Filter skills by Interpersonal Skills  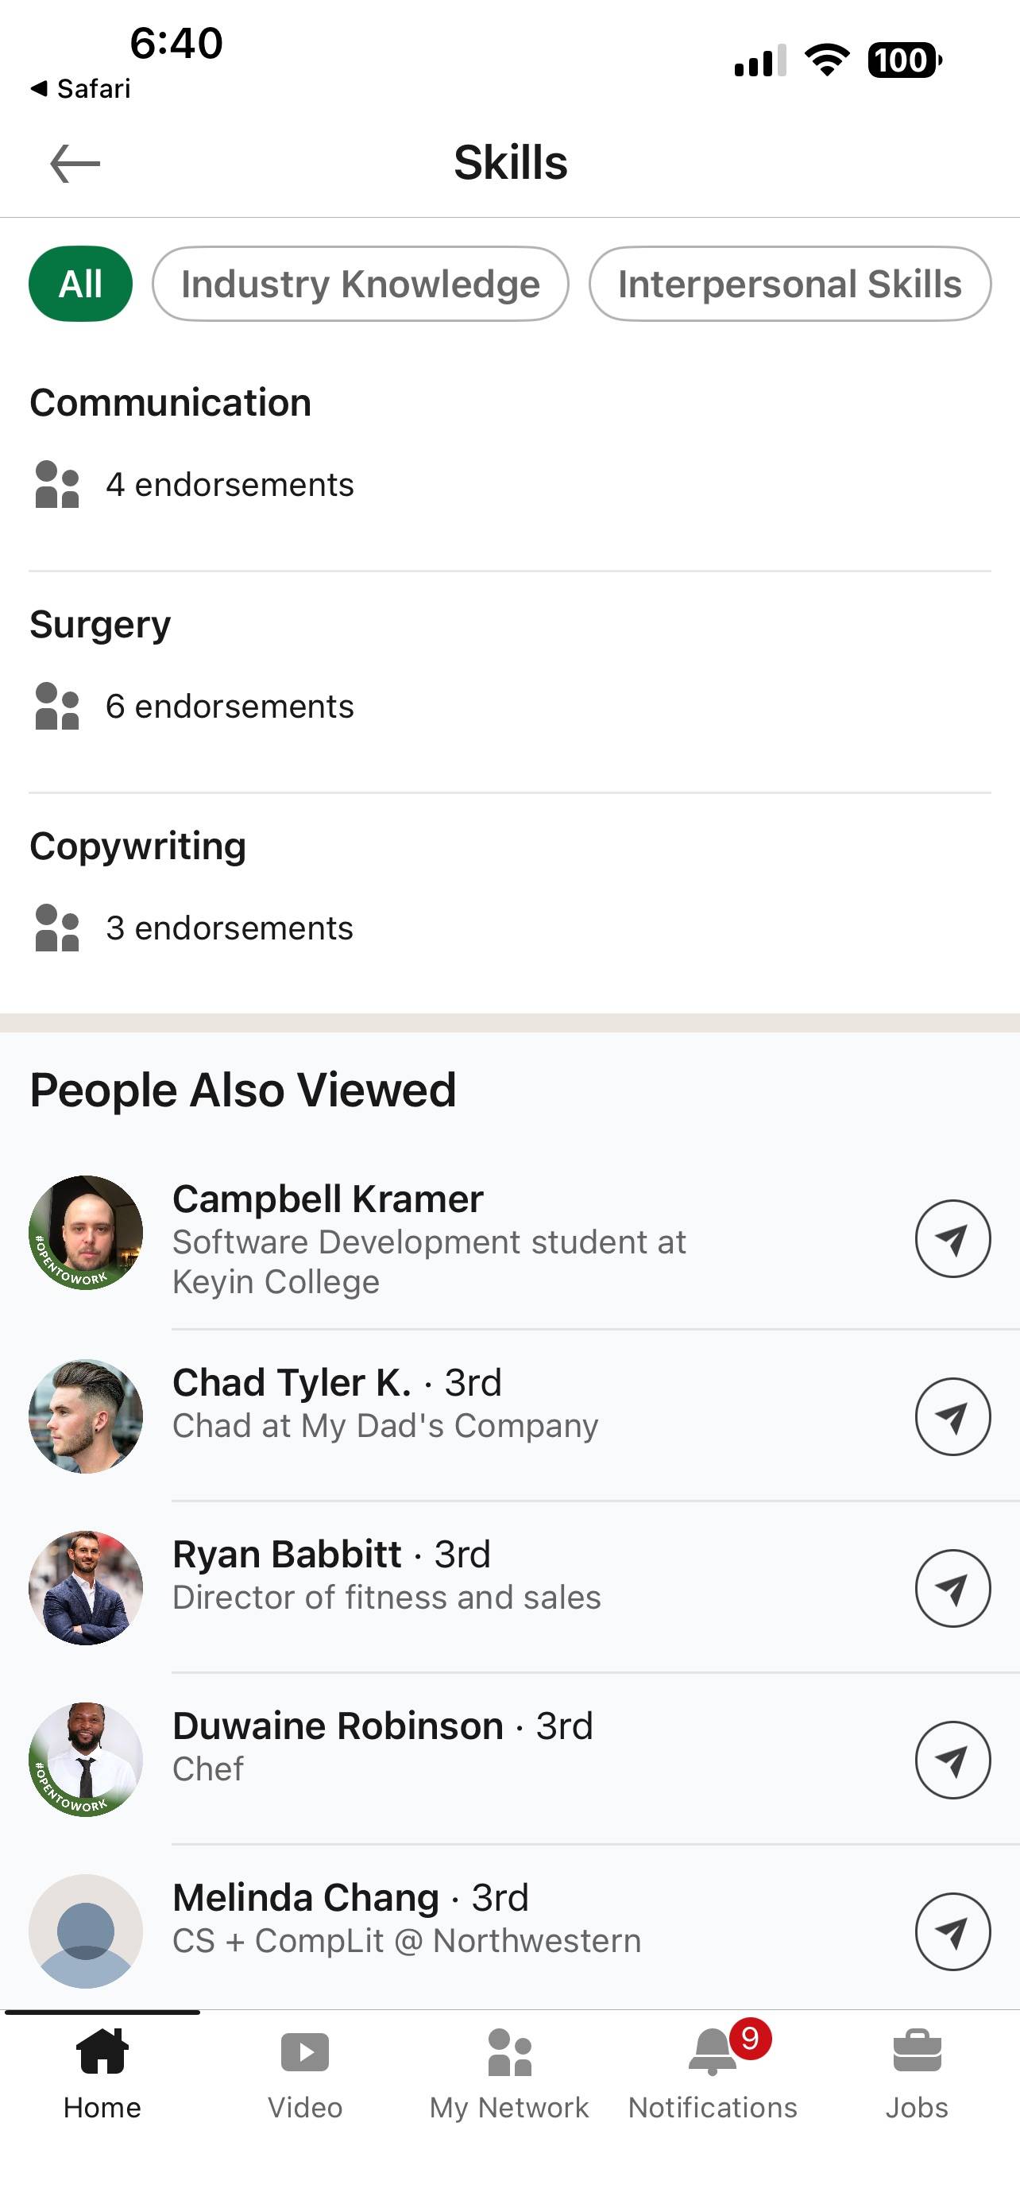click(x=790, y=284)
